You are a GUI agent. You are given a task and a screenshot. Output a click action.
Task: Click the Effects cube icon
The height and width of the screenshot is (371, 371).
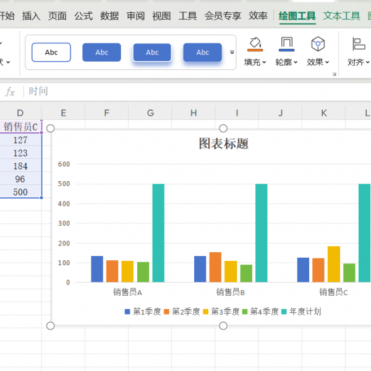[318, 43]
